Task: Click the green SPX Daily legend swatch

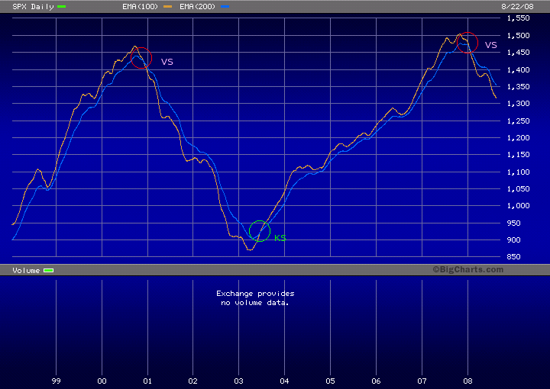Action: [x=61, y=7]
